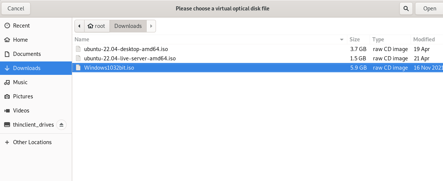This screenshot has height=181, width=443.
Task: Navigate back with left path arrow
Action: click(x=79, y=26)
